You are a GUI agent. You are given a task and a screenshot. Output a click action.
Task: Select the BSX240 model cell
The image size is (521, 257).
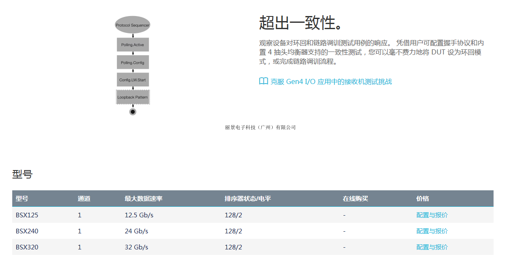[x=27, y=231]
